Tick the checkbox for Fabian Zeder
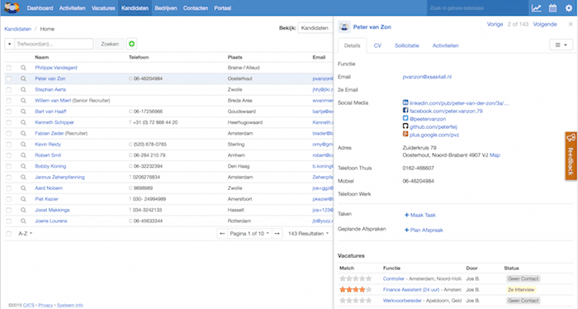Image resolution: width=578 pixels, height=309 pixels. coord(9,134)
